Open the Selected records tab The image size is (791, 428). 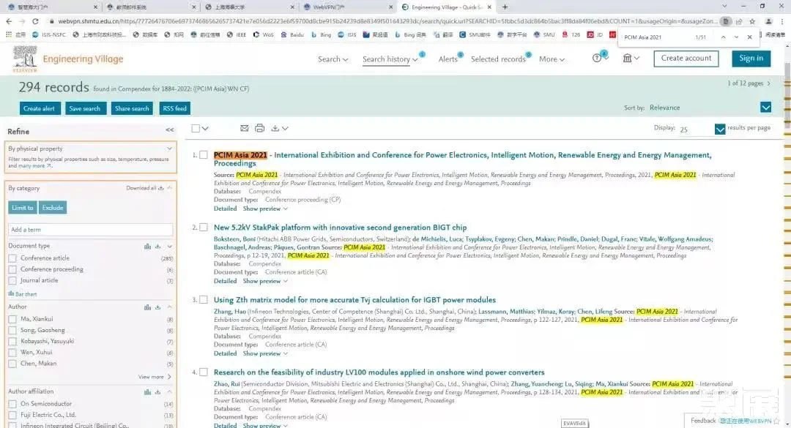(498, 59)
